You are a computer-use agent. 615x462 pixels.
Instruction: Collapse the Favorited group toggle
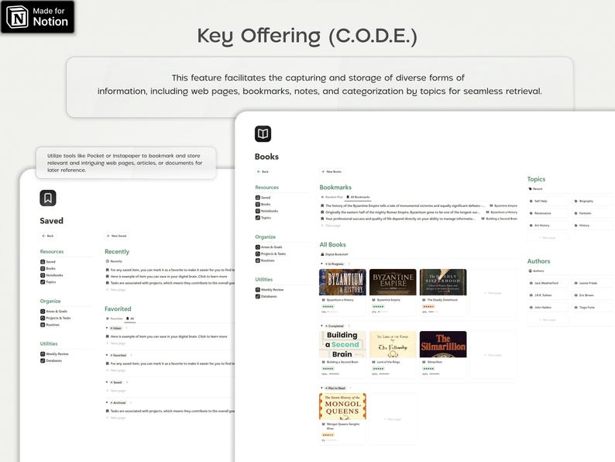[107, 355]
